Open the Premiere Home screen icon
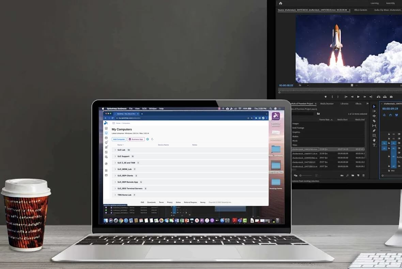 [280, 3]
